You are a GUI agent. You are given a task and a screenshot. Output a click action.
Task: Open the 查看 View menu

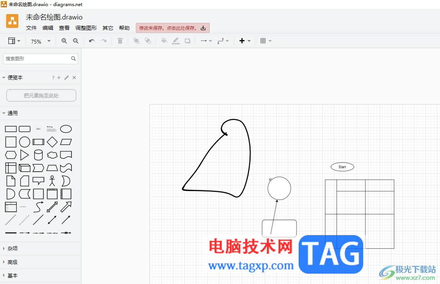pos(64,28)
